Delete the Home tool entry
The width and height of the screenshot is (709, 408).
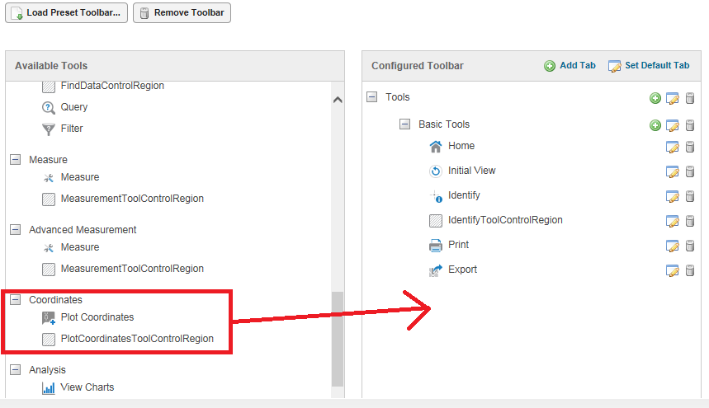pyautogui.click(x=689, y=147)
